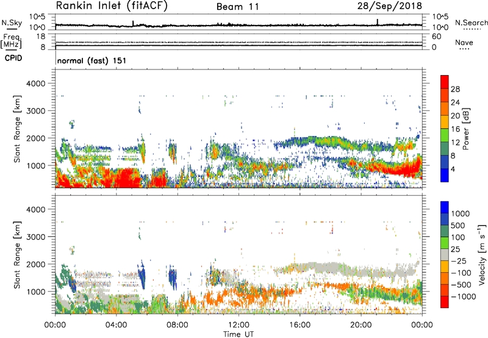488x338 pixels.
Task: Click the orange segment of power colorbar
Action: click(445, 109)
